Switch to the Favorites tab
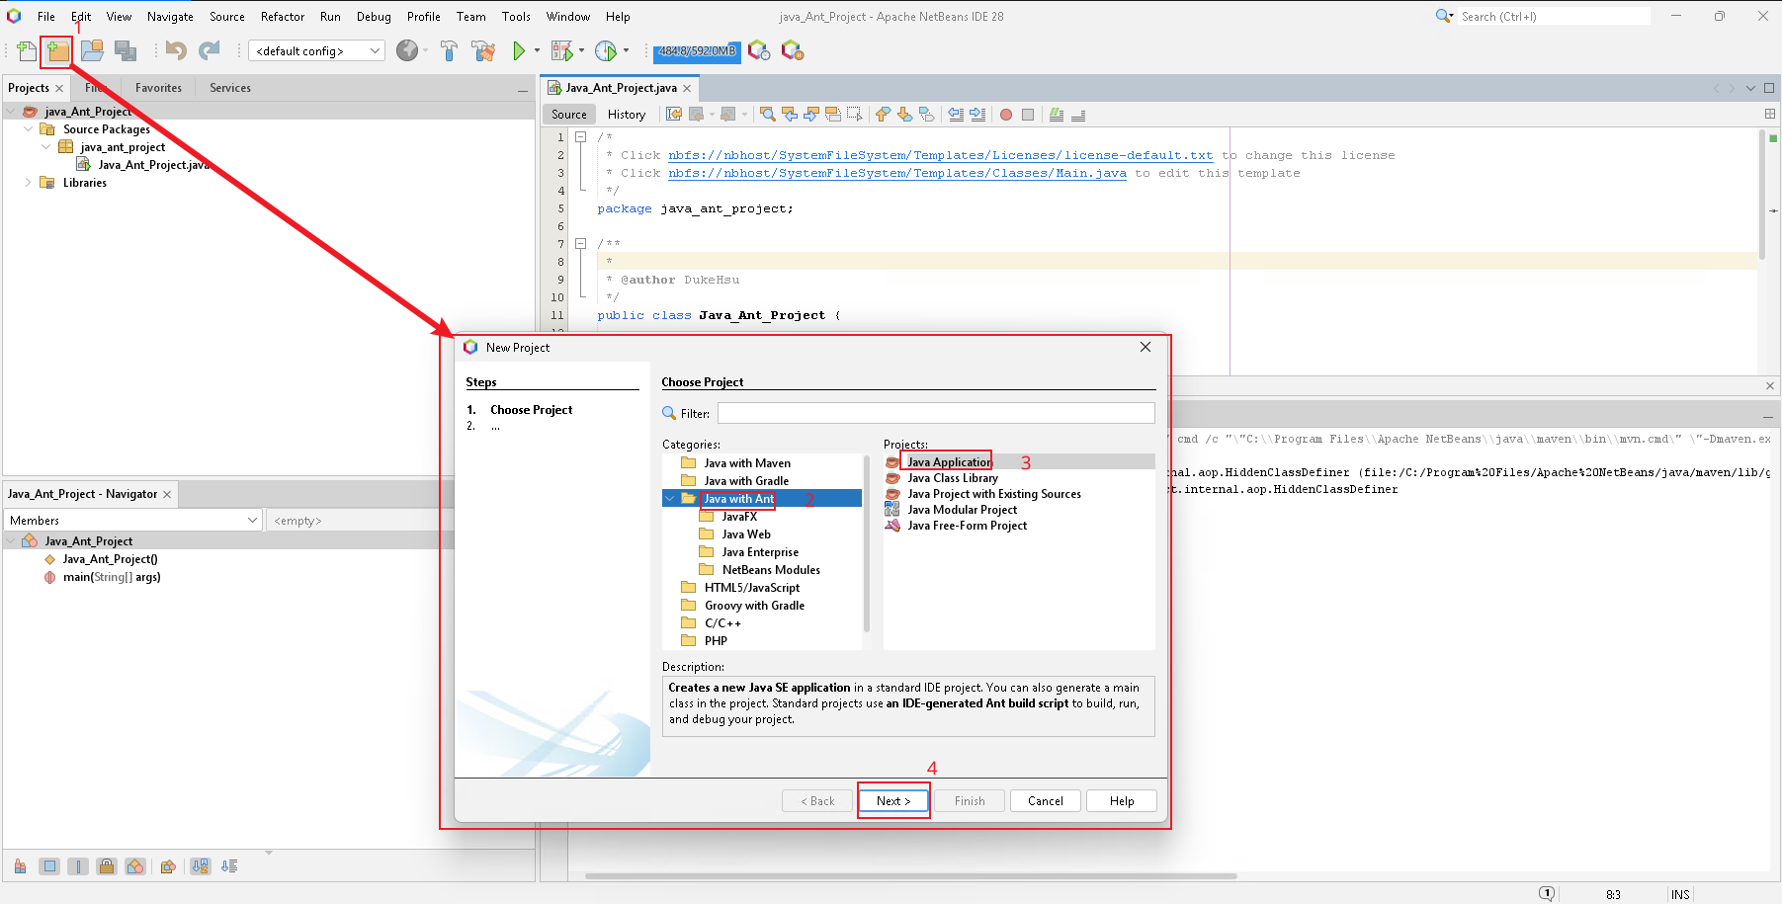Screen dimensions: 1782x904 [158, 88]
